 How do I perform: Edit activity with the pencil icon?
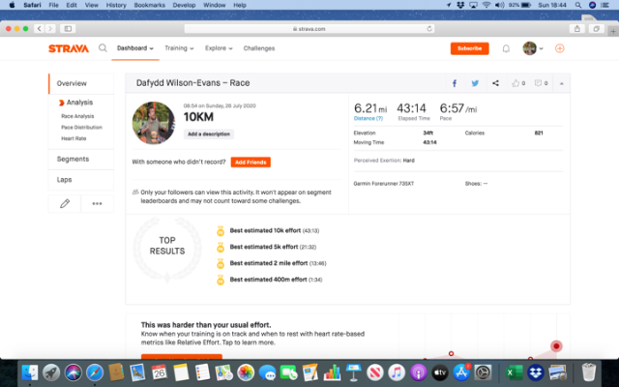pos(65,204)
